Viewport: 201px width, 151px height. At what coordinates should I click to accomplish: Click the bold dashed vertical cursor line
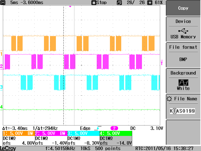(x=63, y=65)
